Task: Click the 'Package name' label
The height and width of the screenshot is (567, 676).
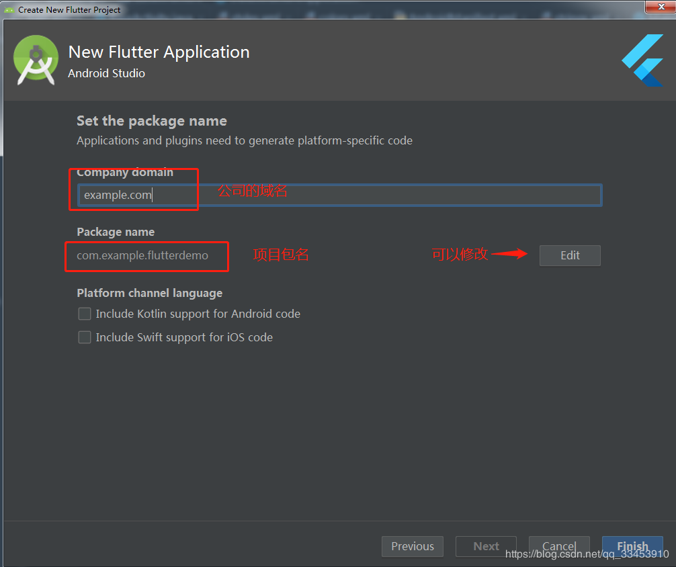Action: click(x=116, y=232)
